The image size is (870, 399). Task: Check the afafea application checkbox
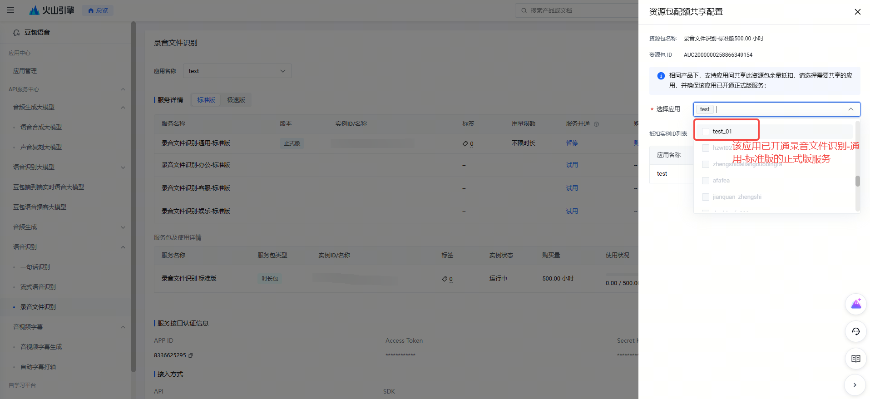[x=706, y=181]
